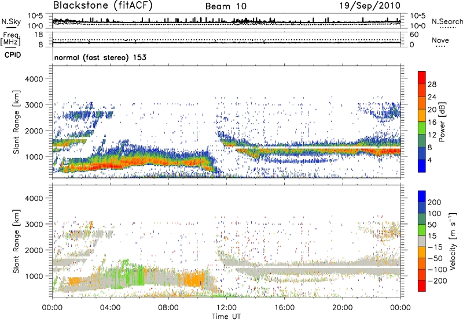
Task: Click the 'Velocity [m s-1]' colorbar label
Action: (453, 241)
